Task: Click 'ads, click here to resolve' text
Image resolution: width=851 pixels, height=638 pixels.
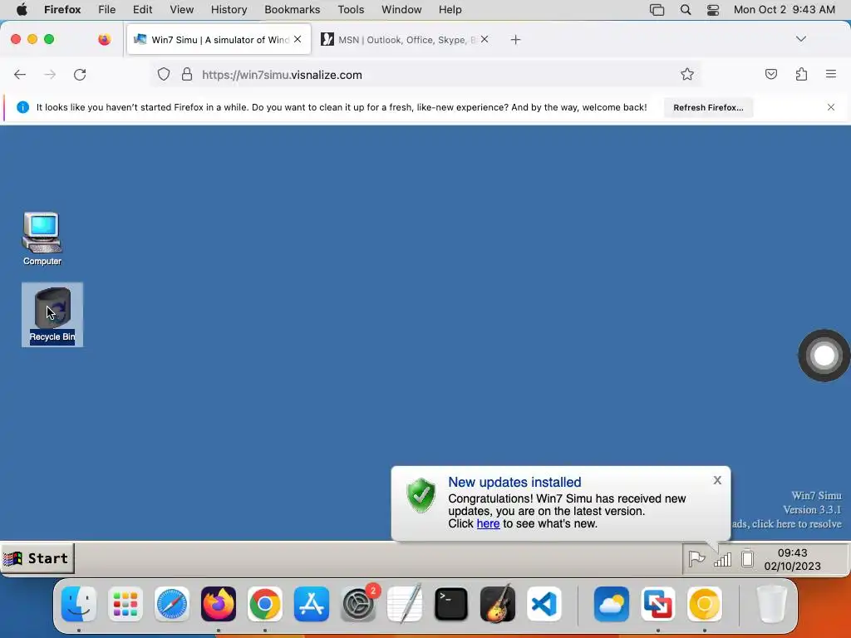Action: [x=786, y=524]
